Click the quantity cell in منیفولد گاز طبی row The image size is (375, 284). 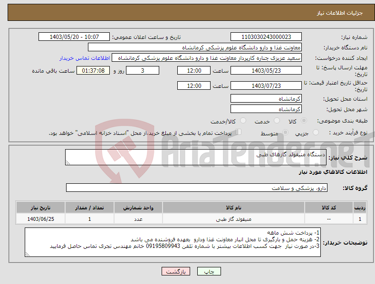89,219
